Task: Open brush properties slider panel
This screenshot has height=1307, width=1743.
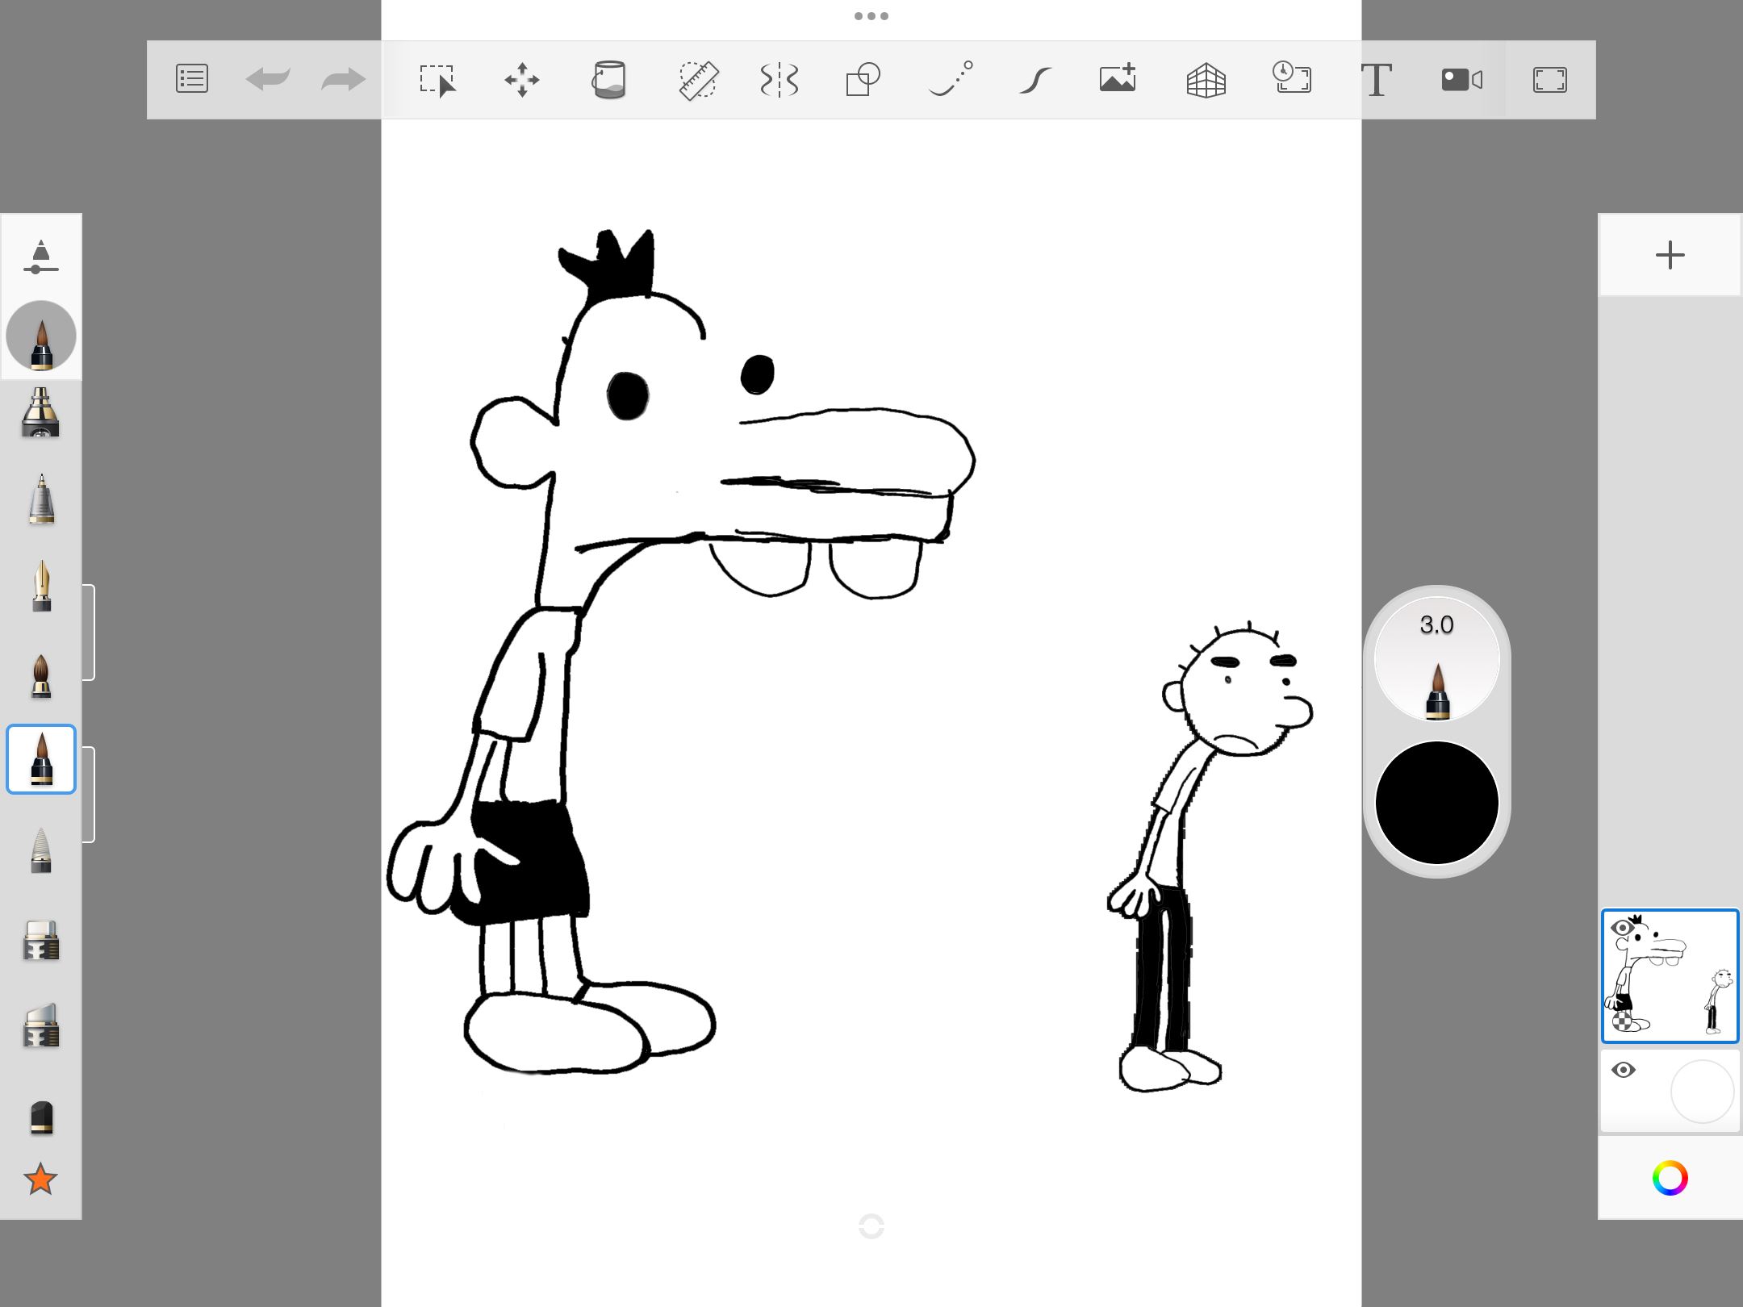Action: pyautogui.click(x=40, y=257)
